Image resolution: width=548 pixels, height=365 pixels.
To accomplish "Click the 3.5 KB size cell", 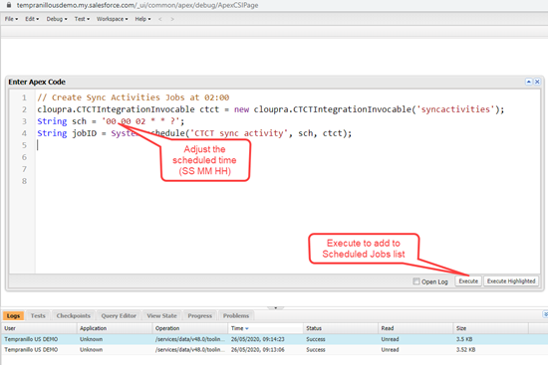I will [x=464, y=339].
